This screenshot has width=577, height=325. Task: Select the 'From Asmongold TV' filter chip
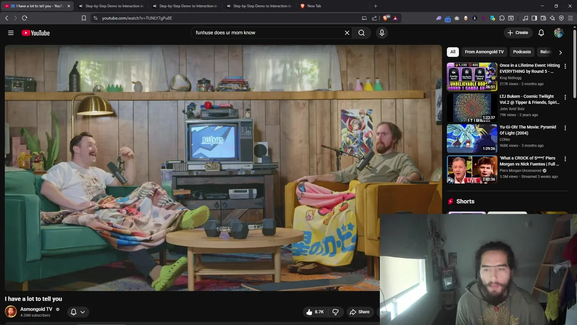pos(484,52)
